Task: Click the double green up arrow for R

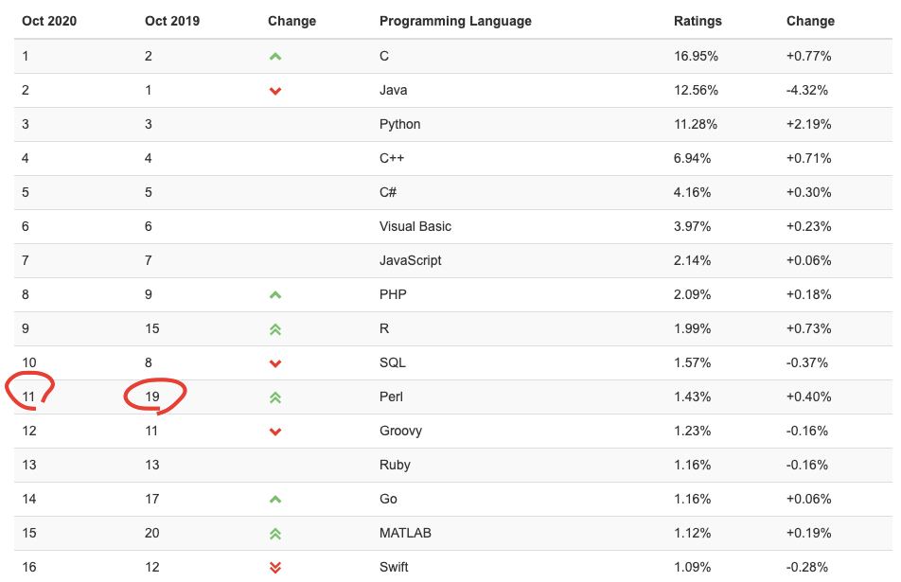Action: [275, 329]
